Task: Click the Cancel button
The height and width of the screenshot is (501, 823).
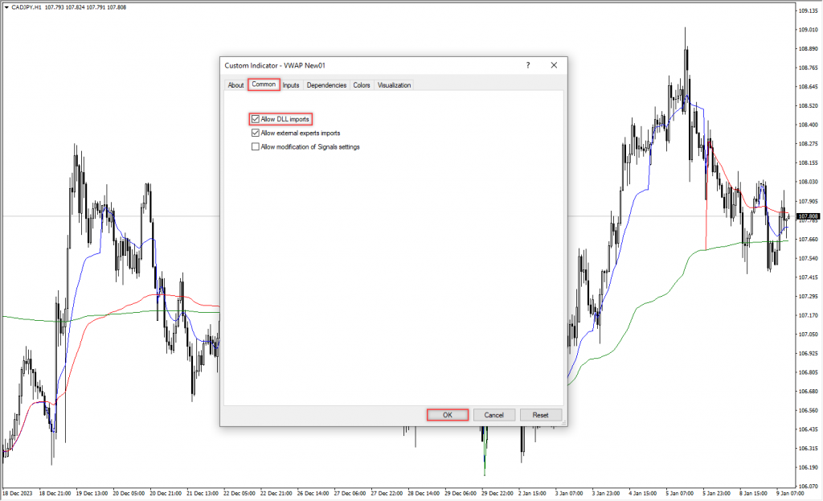Action: [494, 415]
